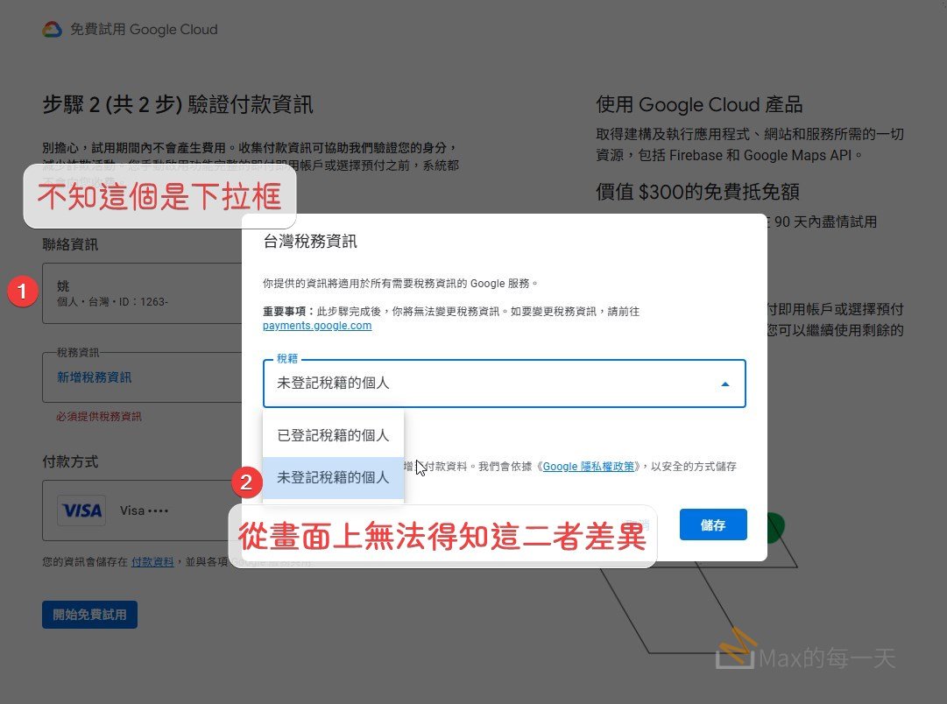Click the Max的每一天 watermark logo
This screenshot has width=947, height=704.
coord(736,650)
